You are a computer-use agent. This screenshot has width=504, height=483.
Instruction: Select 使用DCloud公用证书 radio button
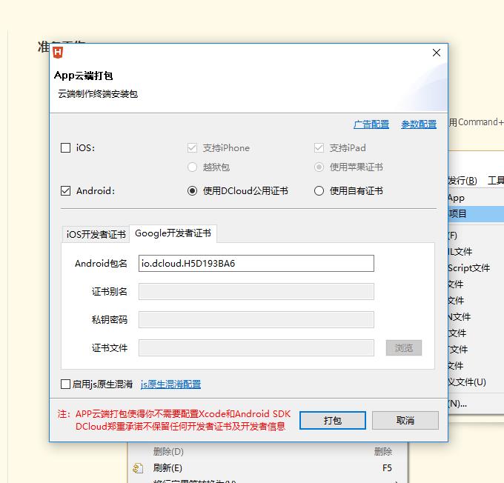click(192, 191)
